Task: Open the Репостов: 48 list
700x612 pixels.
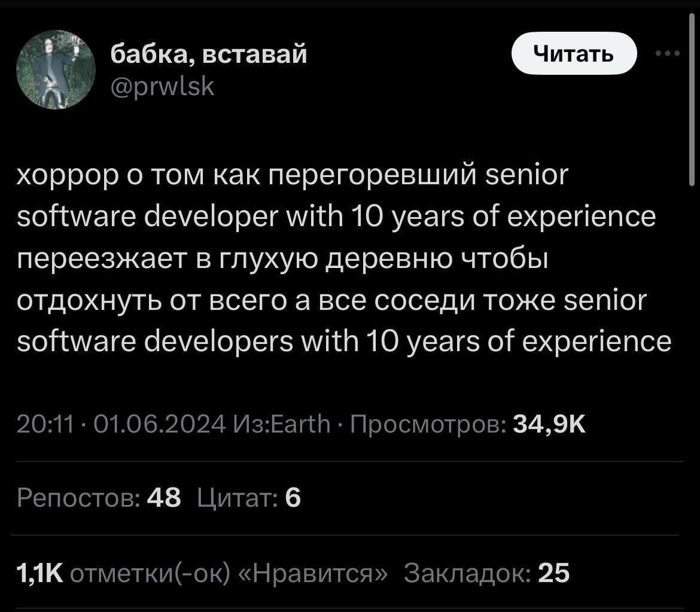Action: (x=99, y=498)
